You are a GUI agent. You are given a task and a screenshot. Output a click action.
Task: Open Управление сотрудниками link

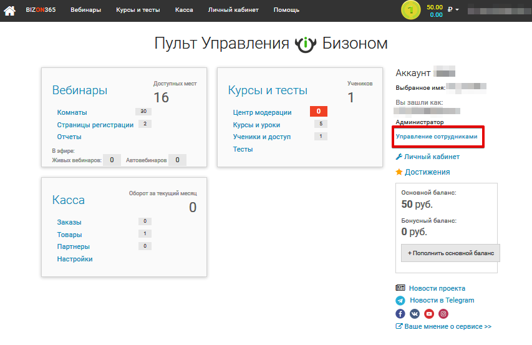pos(437,136)
